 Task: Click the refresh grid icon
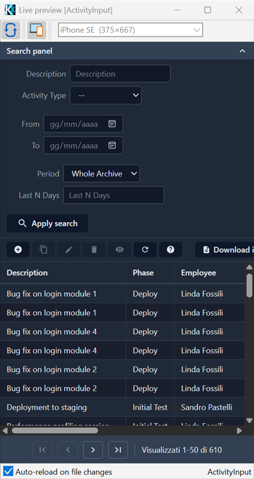145,250
